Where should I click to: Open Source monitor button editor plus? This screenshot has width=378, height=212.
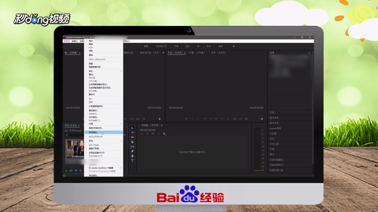[160, 119]
